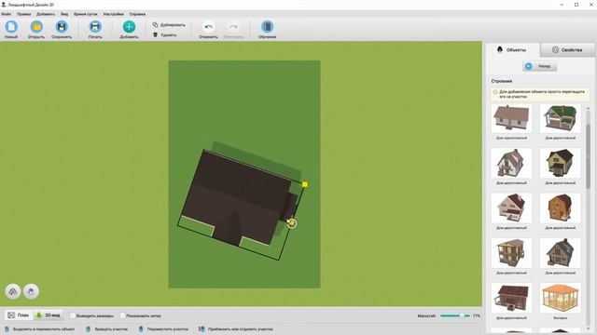597x335 pixels.
Task: Open the Вид menu
Action: (x=64, y=14)
